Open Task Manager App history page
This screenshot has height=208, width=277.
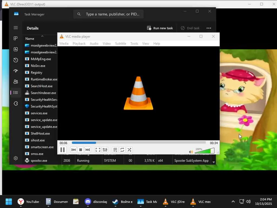16,60
